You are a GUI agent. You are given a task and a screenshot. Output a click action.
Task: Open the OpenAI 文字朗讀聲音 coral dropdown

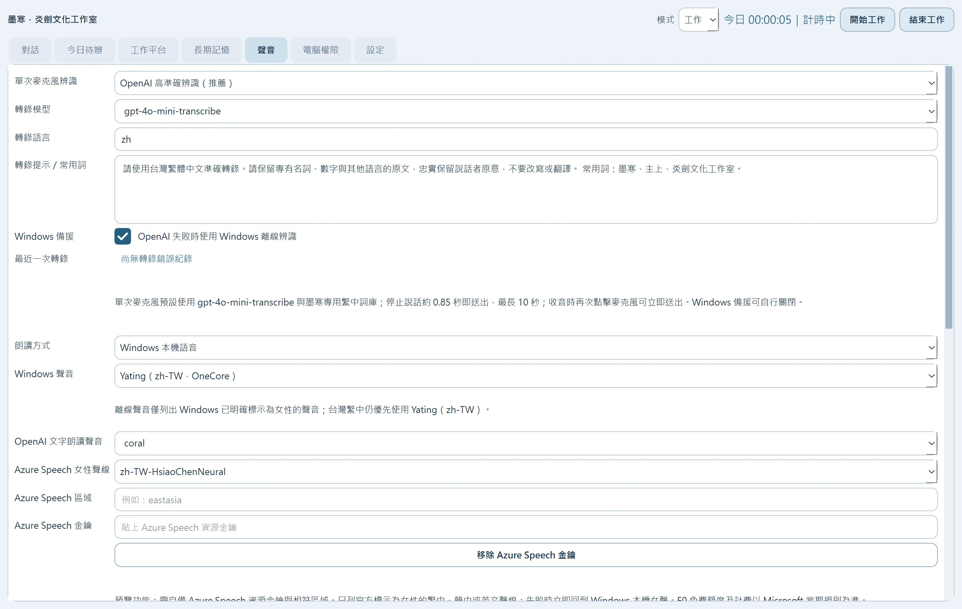coord(526,443)
